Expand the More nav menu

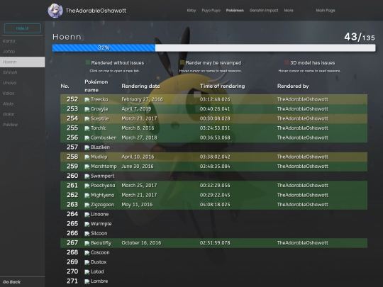(289, 11)
